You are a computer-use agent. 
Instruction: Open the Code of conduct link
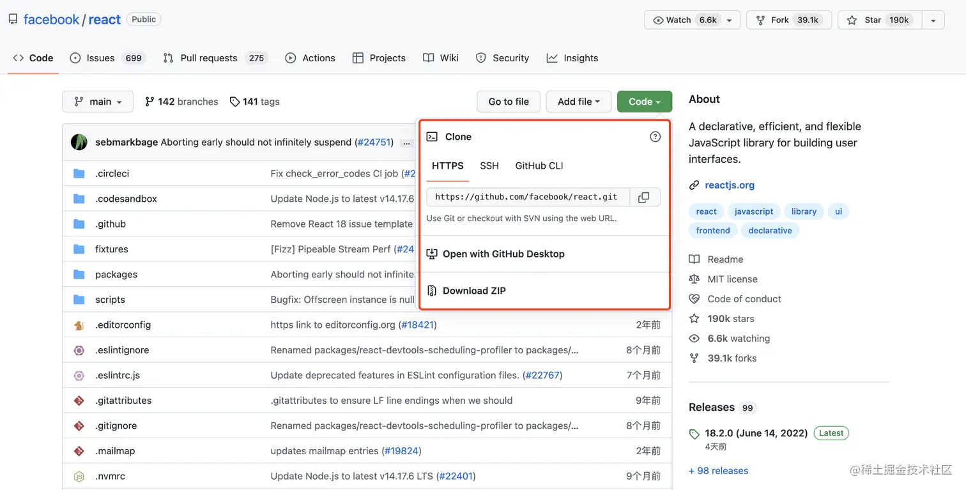point(744,299)
